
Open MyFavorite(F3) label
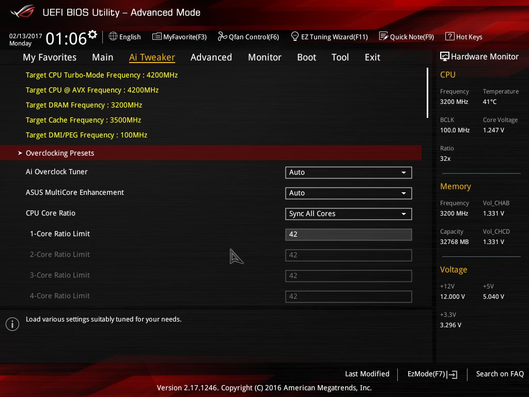185,37
